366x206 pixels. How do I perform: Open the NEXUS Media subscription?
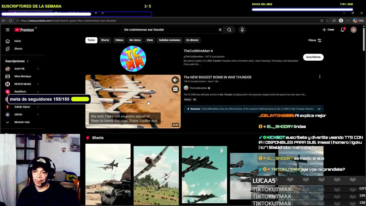point(22,84)
